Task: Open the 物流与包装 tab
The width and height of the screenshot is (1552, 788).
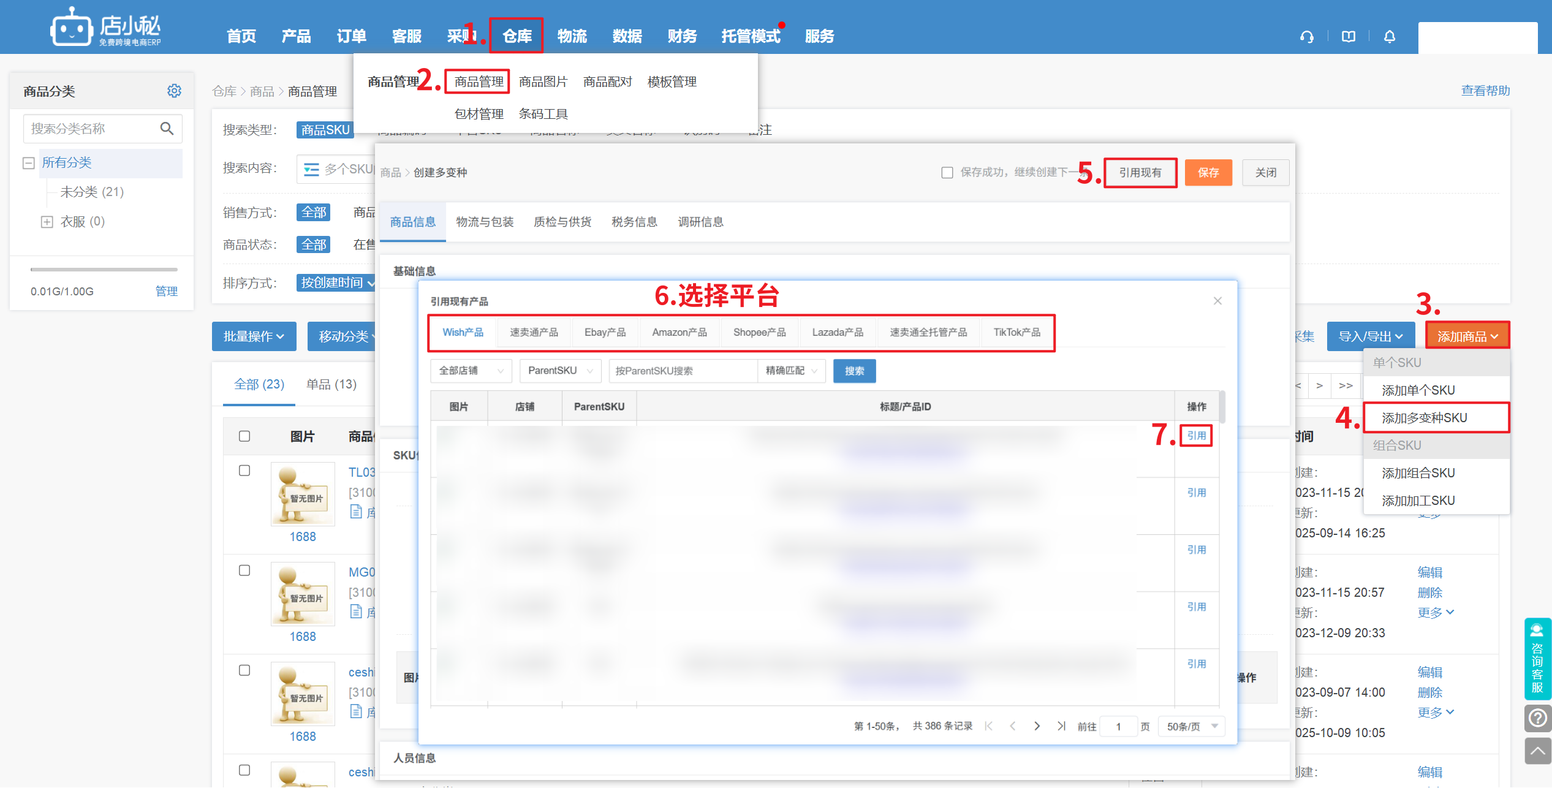Action: click(485, 222)
